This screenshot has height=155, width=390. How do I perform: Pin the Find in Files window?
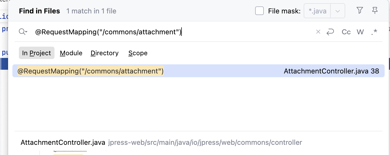tap(375, 11)
